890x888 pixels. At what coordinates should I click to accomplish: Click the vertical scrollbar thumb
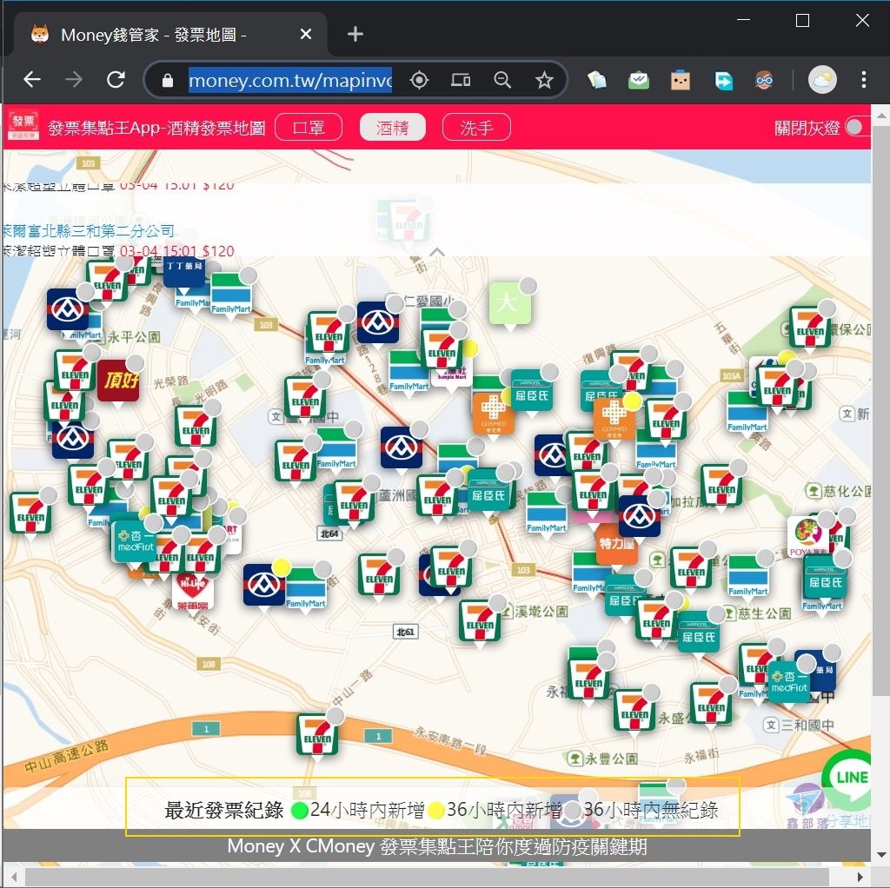(x=880, y=411)
